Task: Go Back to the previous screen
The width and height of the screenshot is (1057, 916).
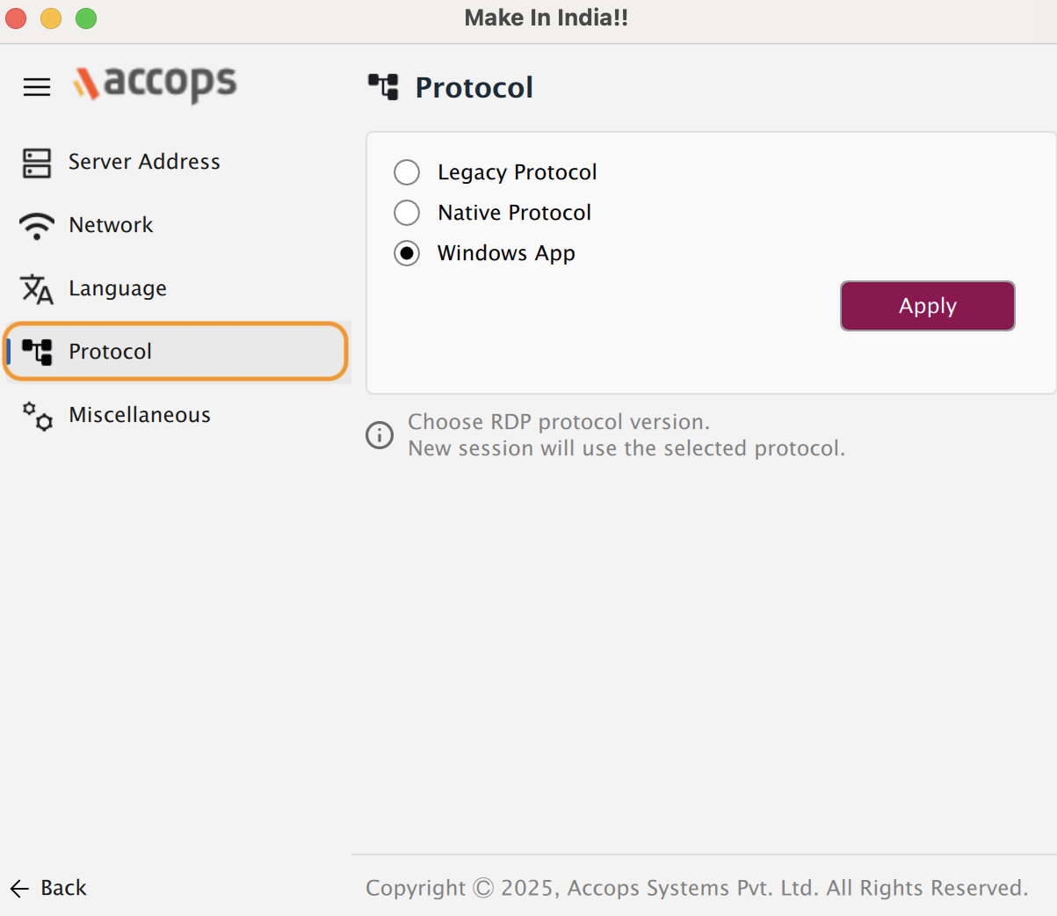Action: point(63,889)
